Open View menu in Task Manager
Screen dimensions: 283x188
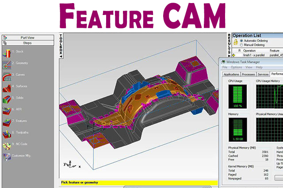click(249, 67)
